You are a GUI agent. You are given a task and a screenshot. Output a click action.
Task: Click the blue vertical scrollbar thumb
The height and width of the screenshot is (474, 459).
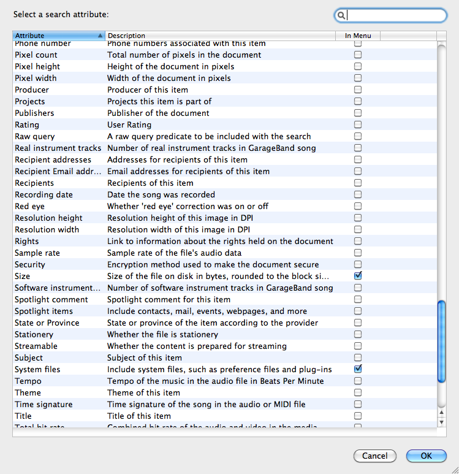point(441,342)
